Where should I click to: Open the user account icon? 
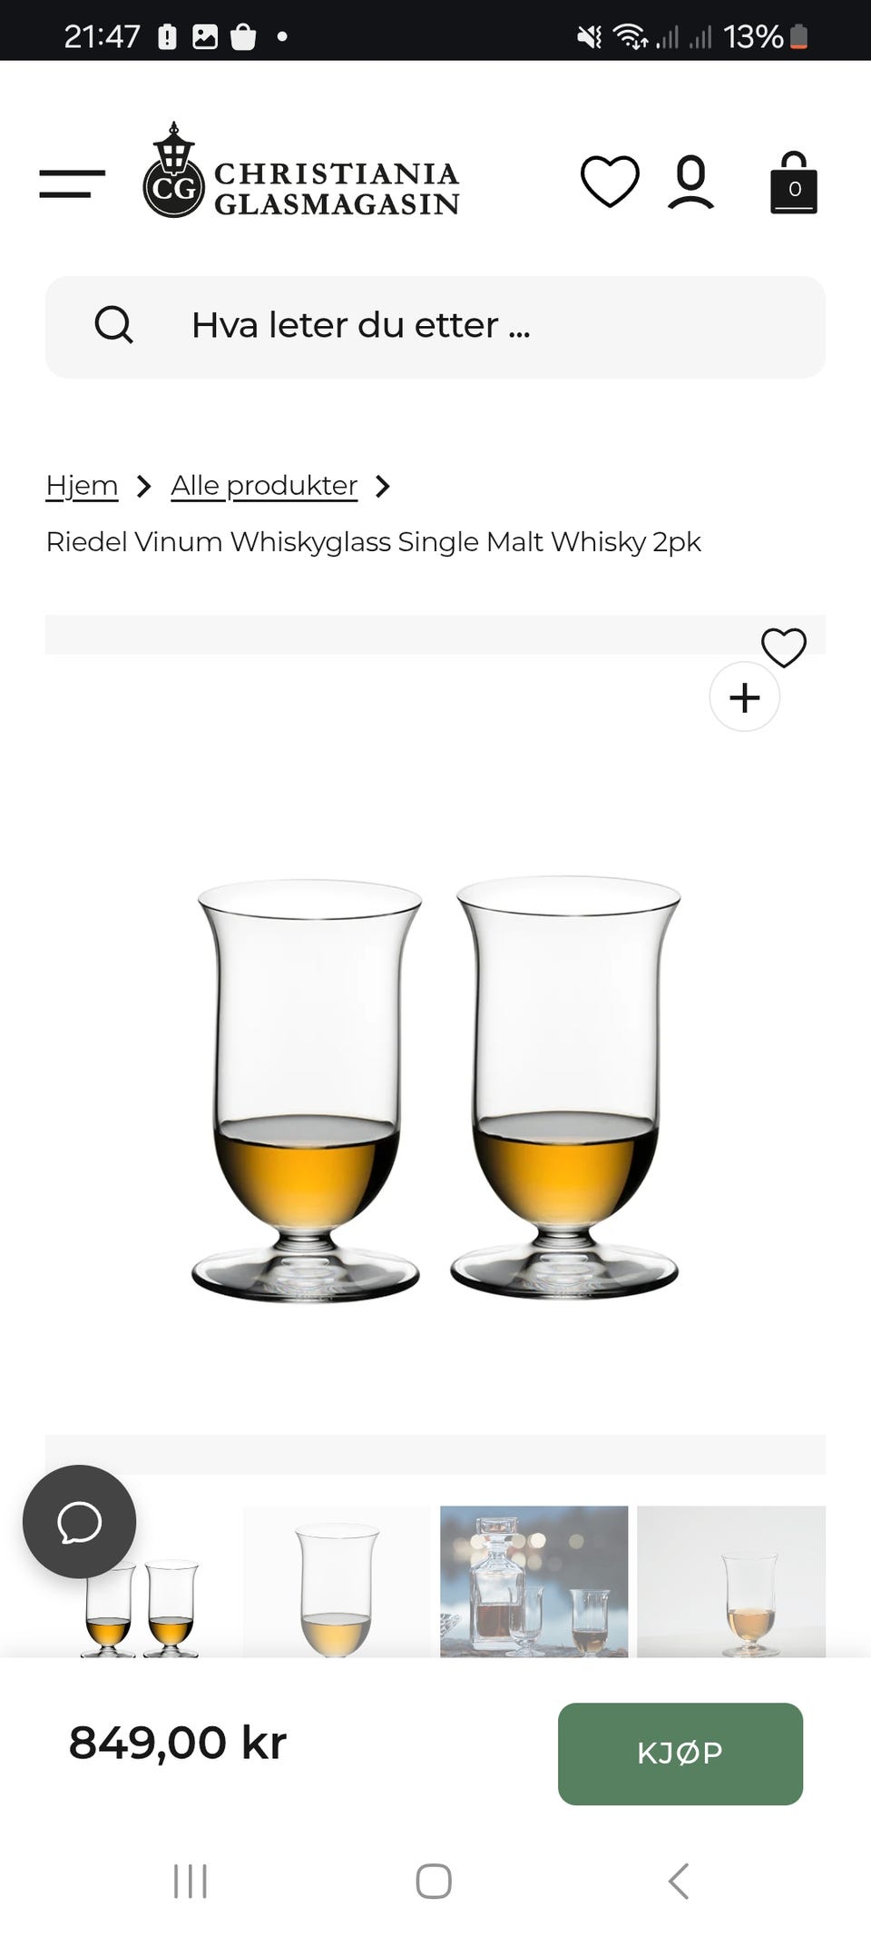(x=691, y=183)
